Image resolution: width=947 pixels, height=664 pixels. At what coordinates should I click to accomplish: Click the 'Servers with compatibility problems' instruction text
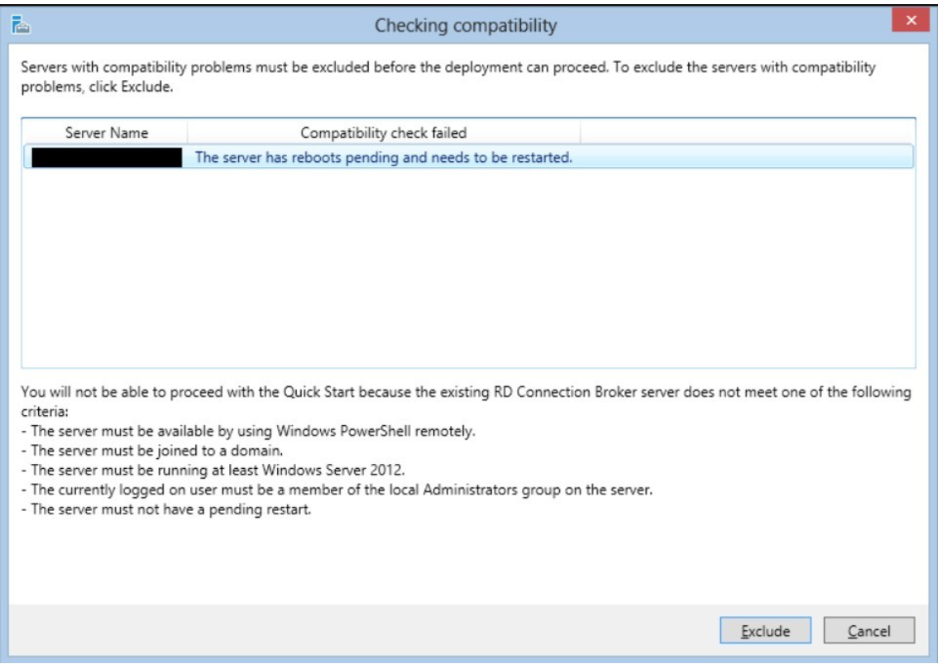[x=448, y=77]
